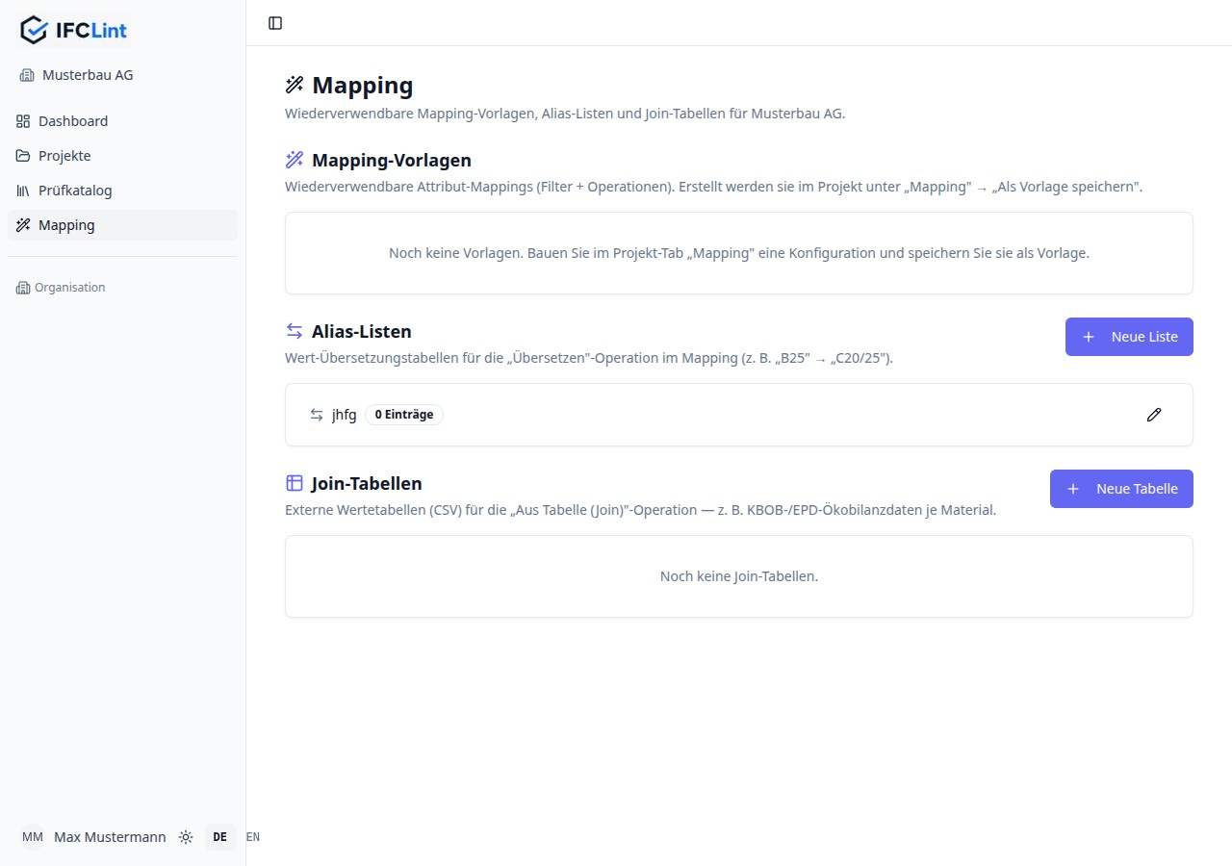Viewport: 1232px width, 866px height.
Task: Toggle the sidebar panel icon
Action: coord(275,23)
